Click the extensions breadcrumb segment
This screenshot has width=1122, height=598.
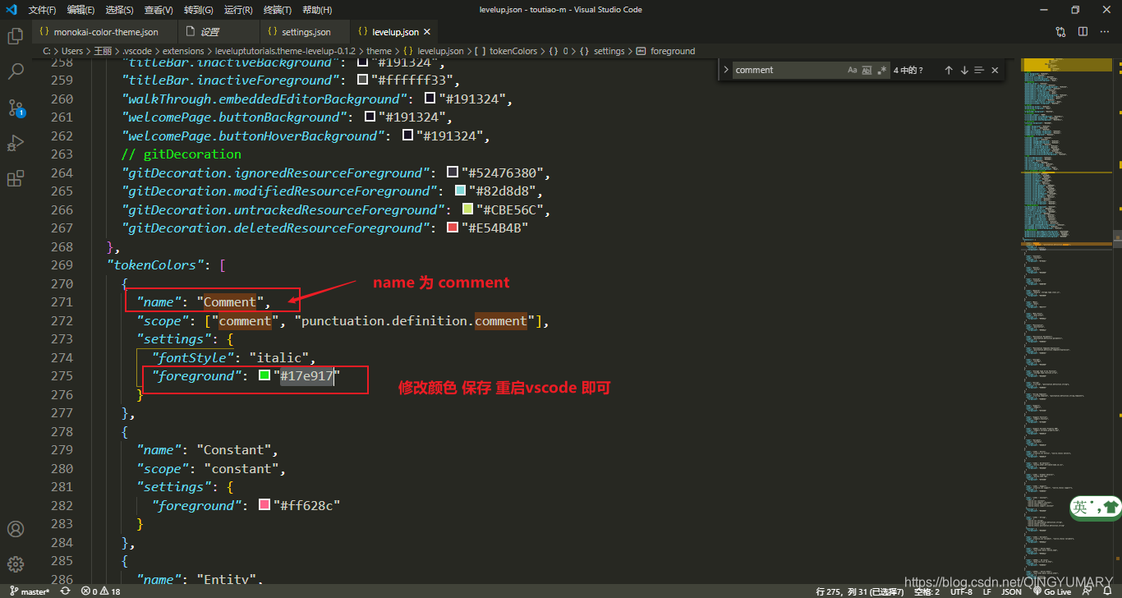(x=183, y=51)
